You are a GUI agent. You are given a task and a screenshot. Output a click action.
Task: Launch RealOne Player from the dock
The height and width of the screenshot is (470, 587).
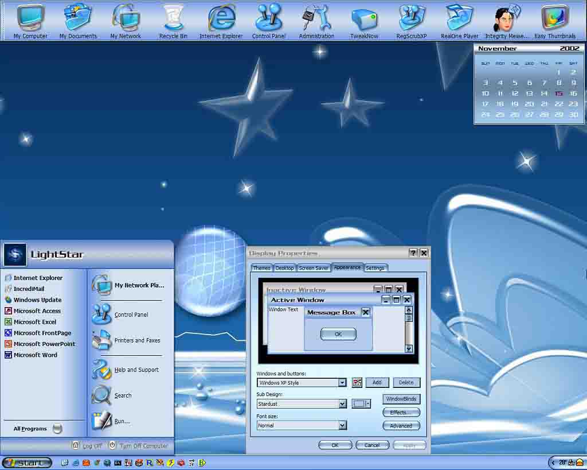coord(459,21)
